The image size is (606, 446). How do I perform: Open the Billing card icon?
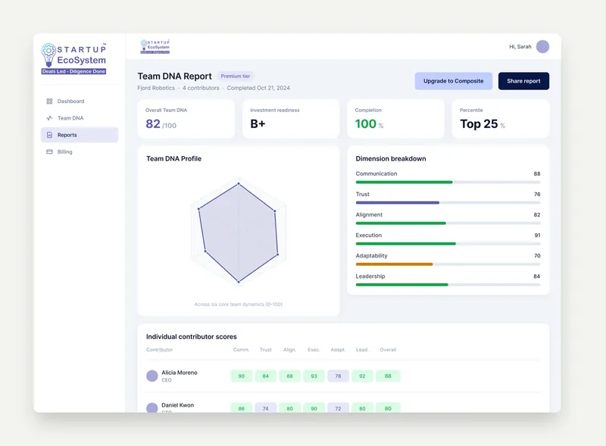pyautogui.click(x=49, y=152)
